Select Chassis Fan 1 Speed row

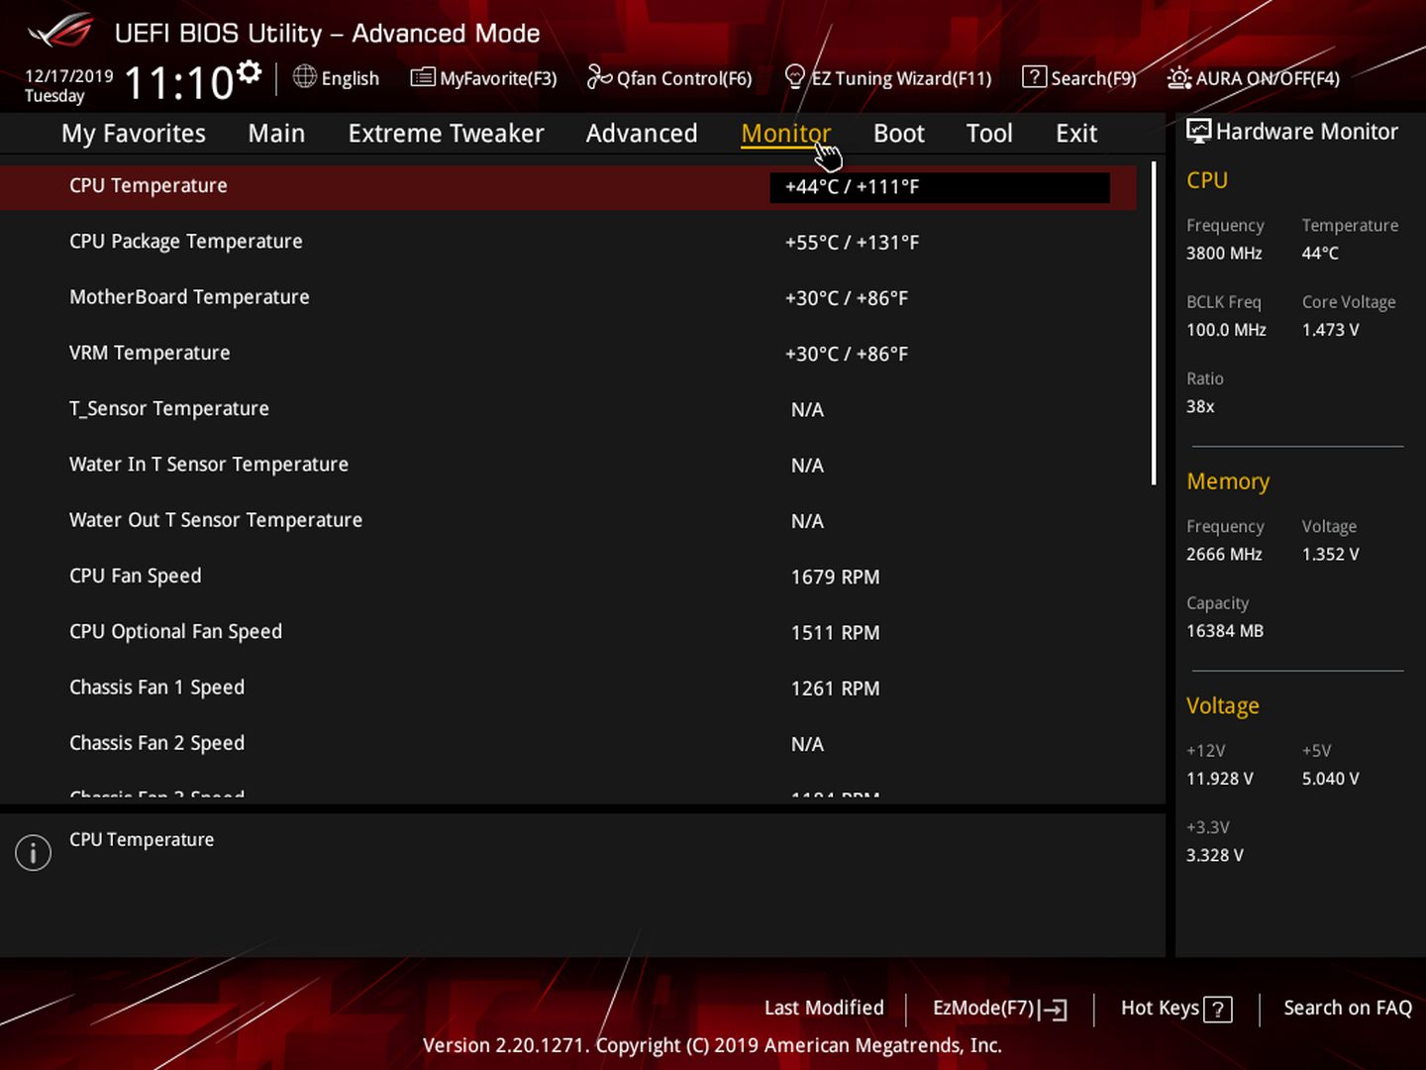[x=569, y=688]
